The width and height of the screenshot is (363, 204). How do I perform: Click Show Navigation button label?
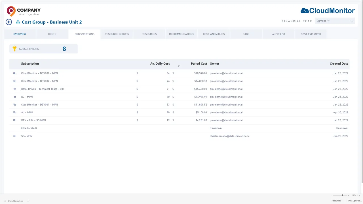click(x=15, y=201)
